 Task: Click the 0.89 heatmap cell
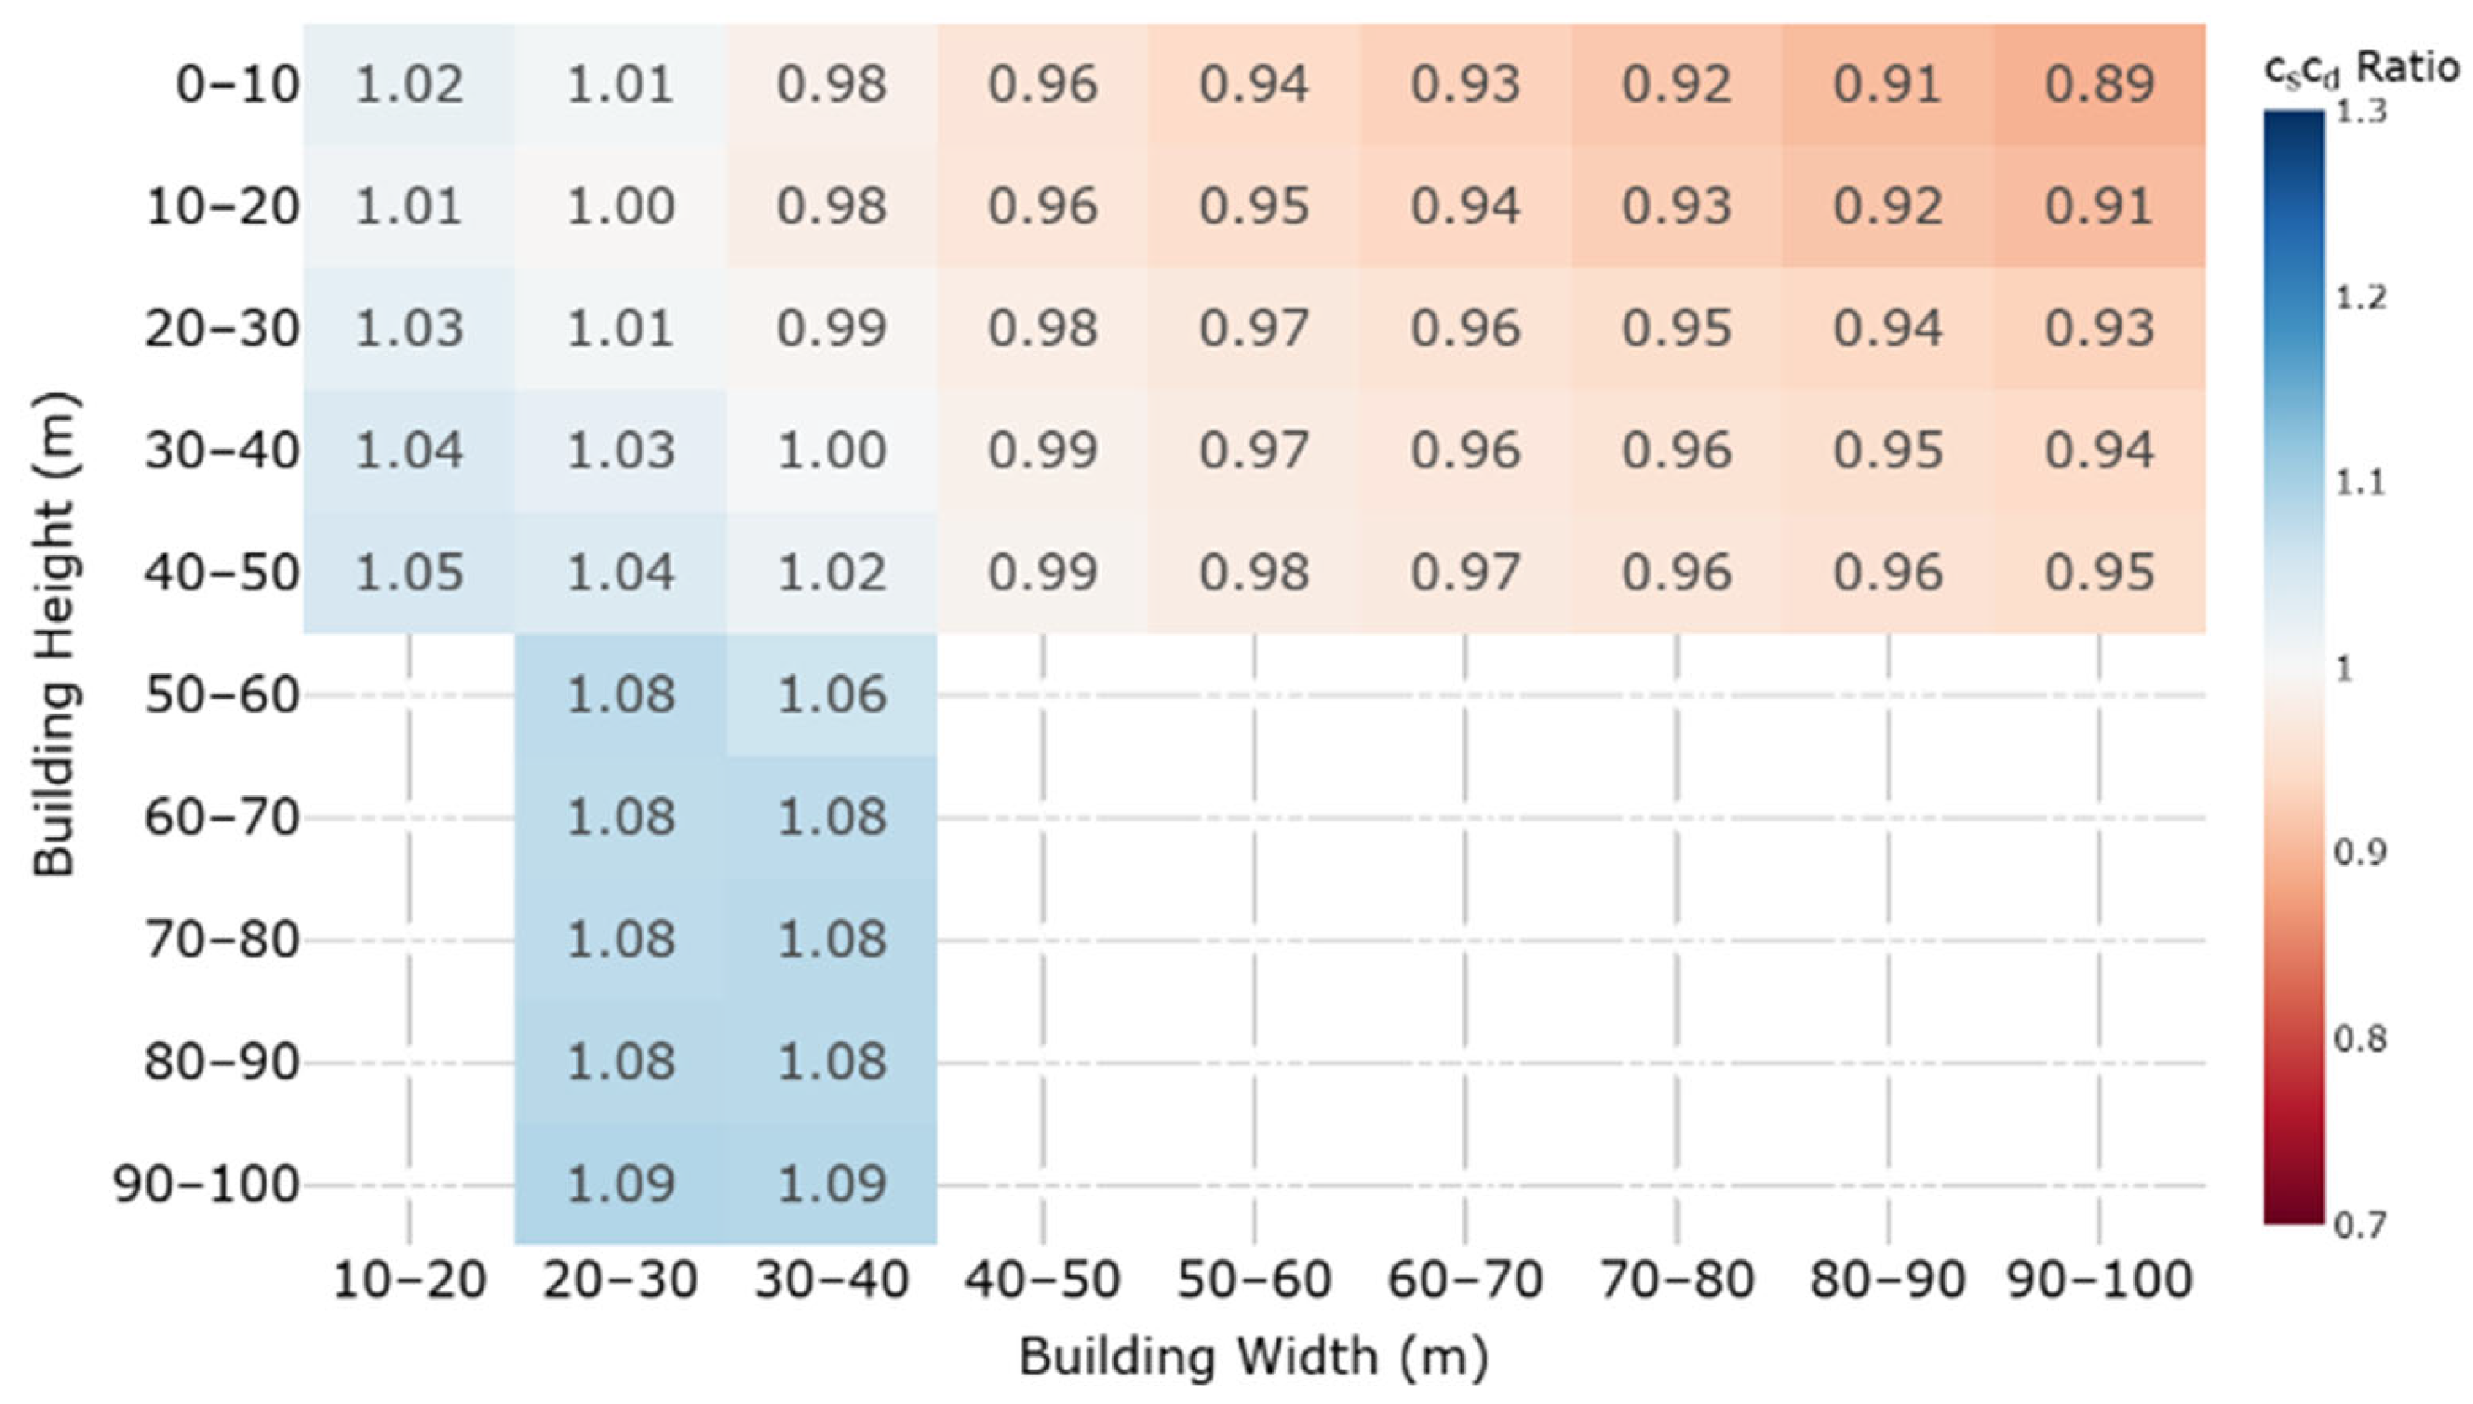[x=2099, y=85]
